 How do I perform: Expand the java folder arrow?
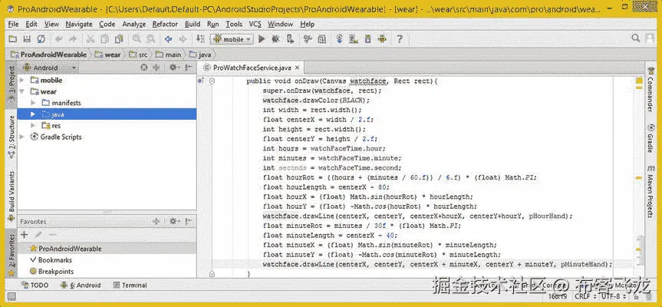pos(33,114)
